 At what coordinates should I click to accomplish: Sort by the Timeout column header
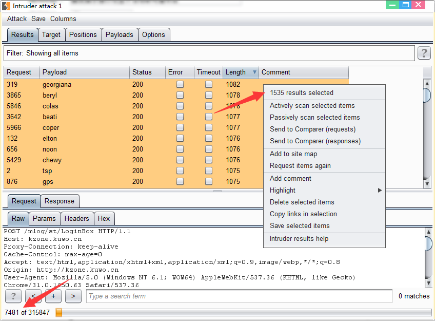208,72
